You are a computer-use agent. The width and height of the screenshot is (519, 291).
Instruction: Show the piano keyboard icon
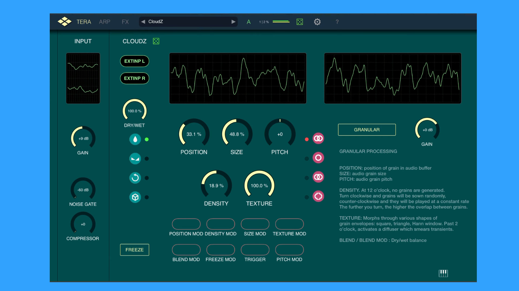[443, 273]
